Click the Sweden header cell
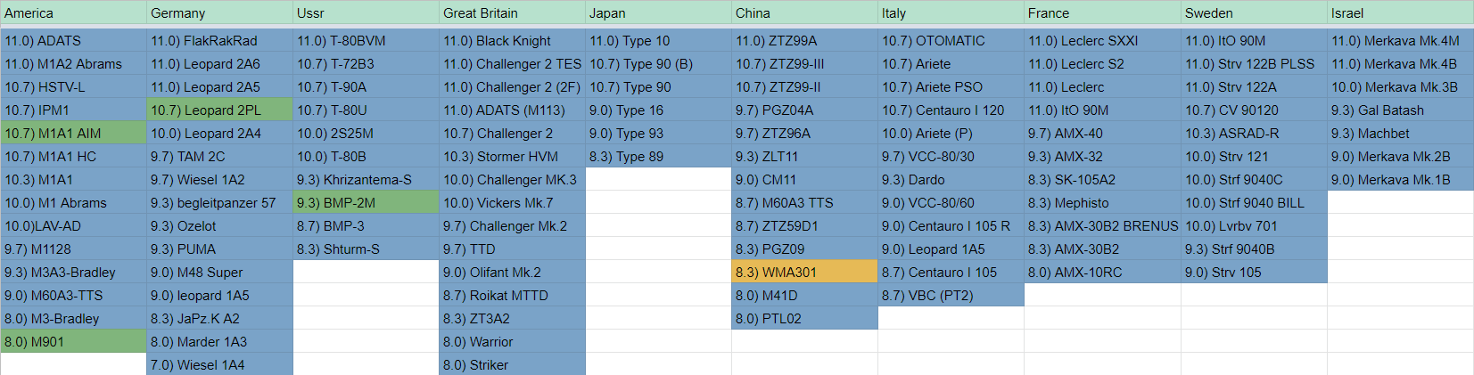Image resolution: width=1474 pixels, height=375 pixels. point(1254,13)
